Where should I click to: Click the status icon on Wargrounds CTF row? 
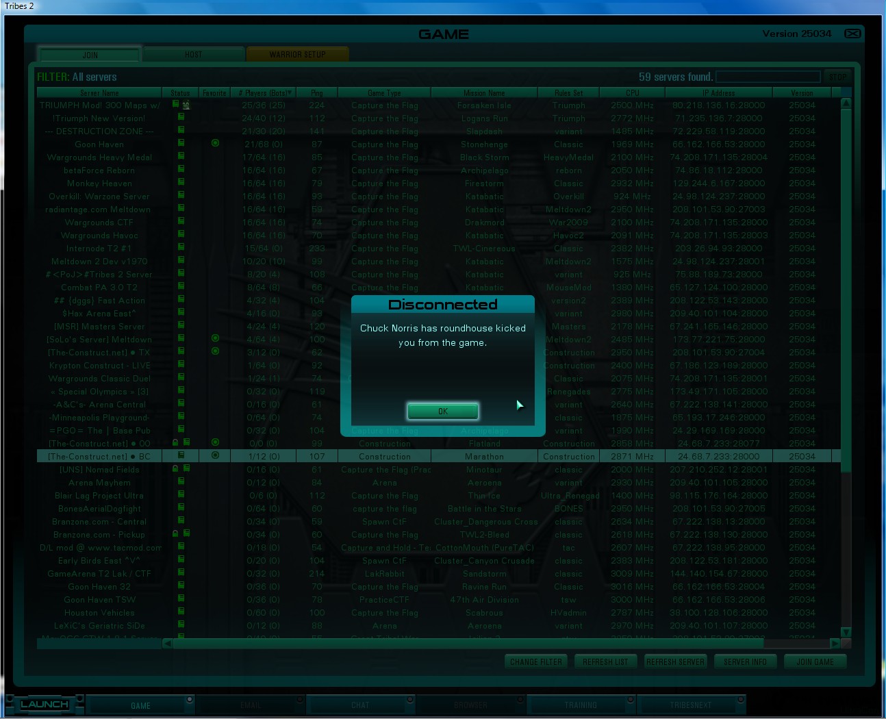tap(181, 221)
